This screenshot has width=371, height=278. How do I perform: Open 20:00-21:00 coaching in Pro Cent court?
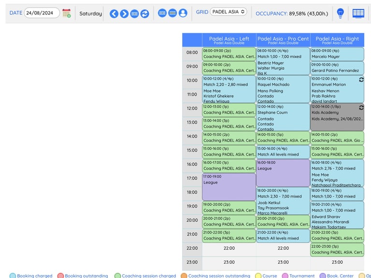[x=283, y=222]
